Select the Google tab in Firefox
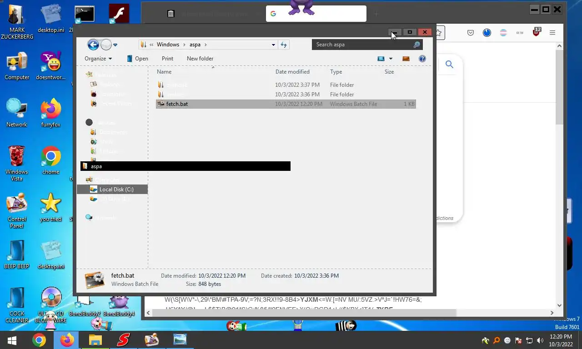 click(x=316, y=14)
